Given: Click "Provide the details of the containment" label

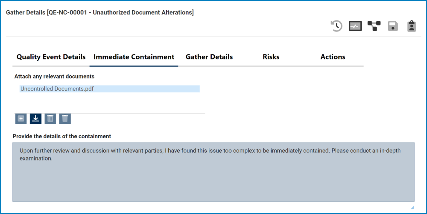Looking at the screenshot, I should click(62, 137).
